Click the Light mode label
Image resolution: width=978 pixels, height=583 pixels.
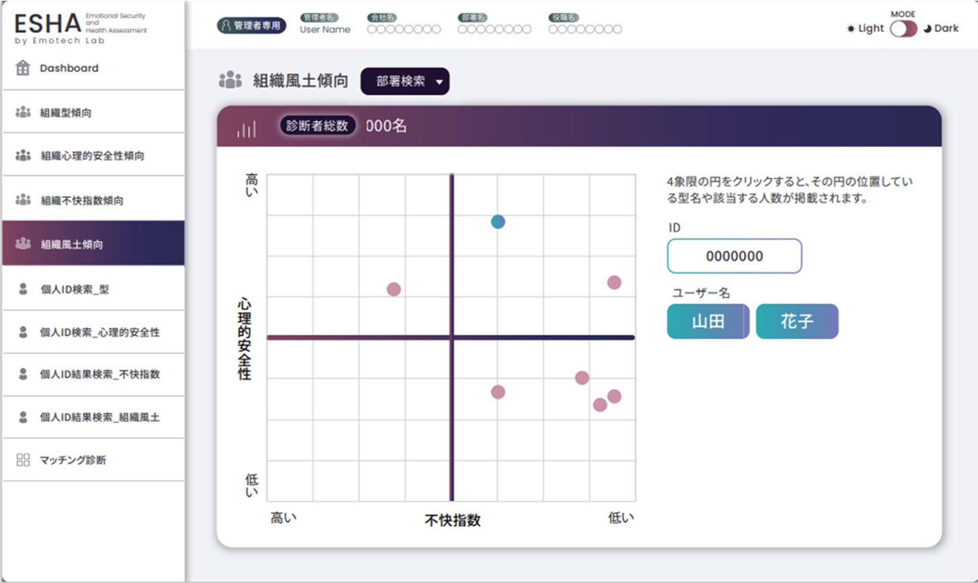(x=871, y=28)
